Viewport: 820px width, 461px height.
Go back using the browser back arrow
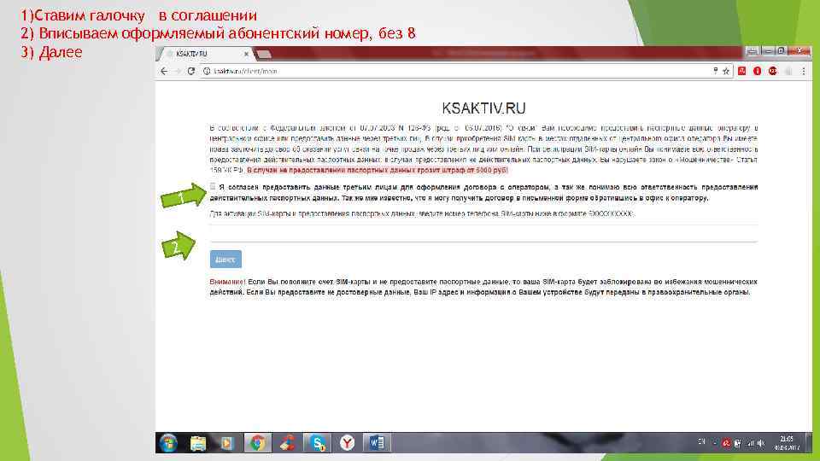tap(164, 71)
